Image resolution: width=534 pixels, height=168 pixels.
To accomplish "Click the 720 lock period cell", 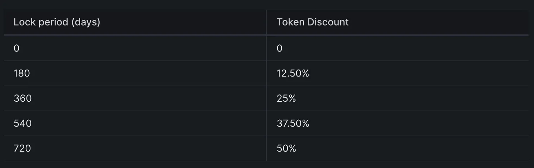I will [x=22, y=149].
